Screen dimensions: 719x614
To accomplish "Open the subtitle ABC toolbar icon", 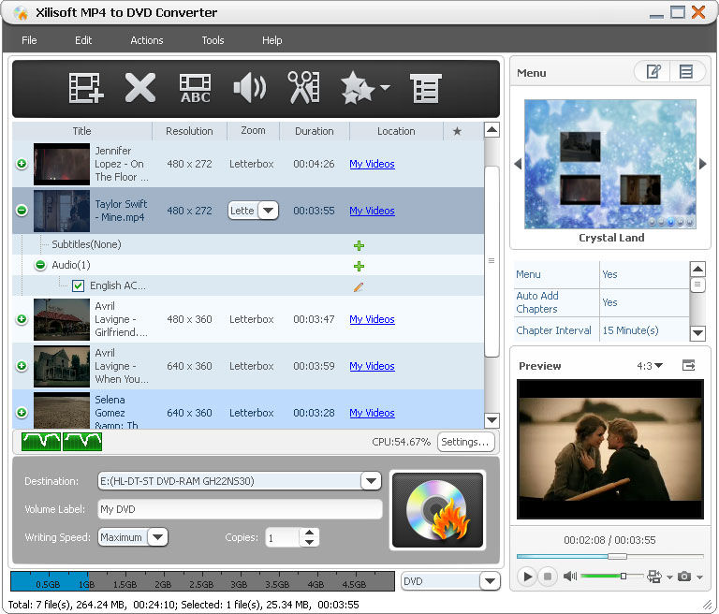I will 196,88.
